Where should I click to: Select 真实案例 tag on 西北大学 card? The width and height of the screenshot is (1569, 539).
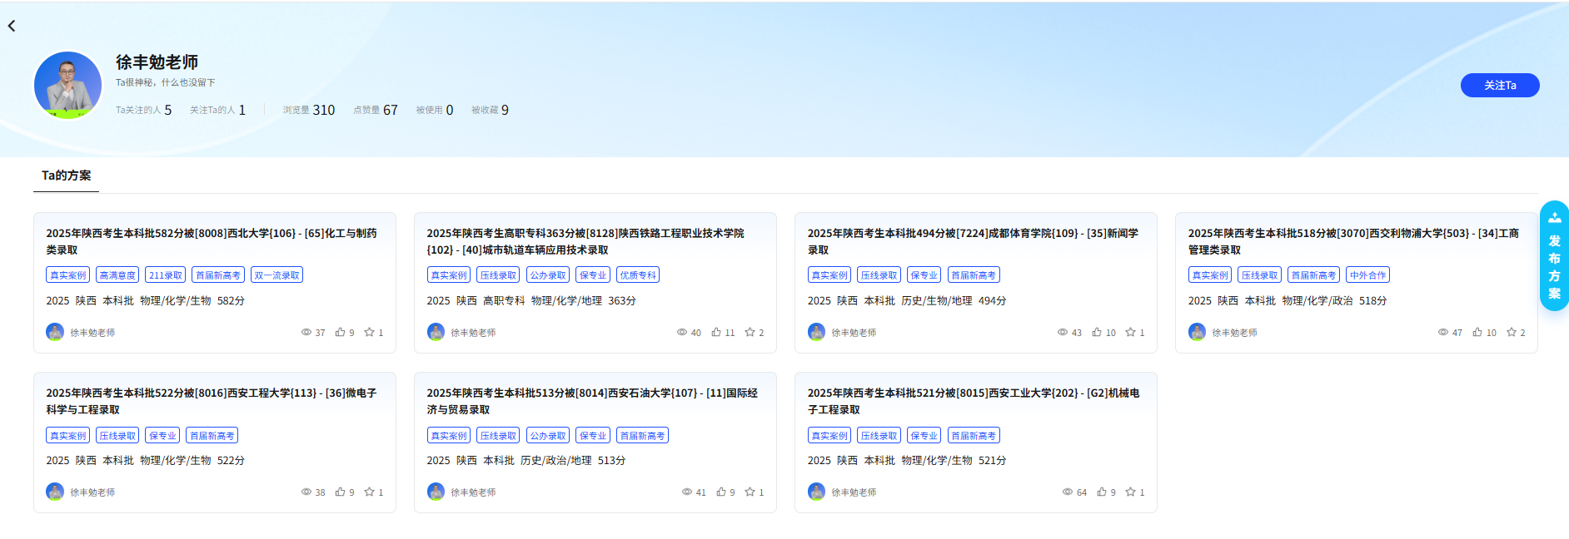click(67, 275)
